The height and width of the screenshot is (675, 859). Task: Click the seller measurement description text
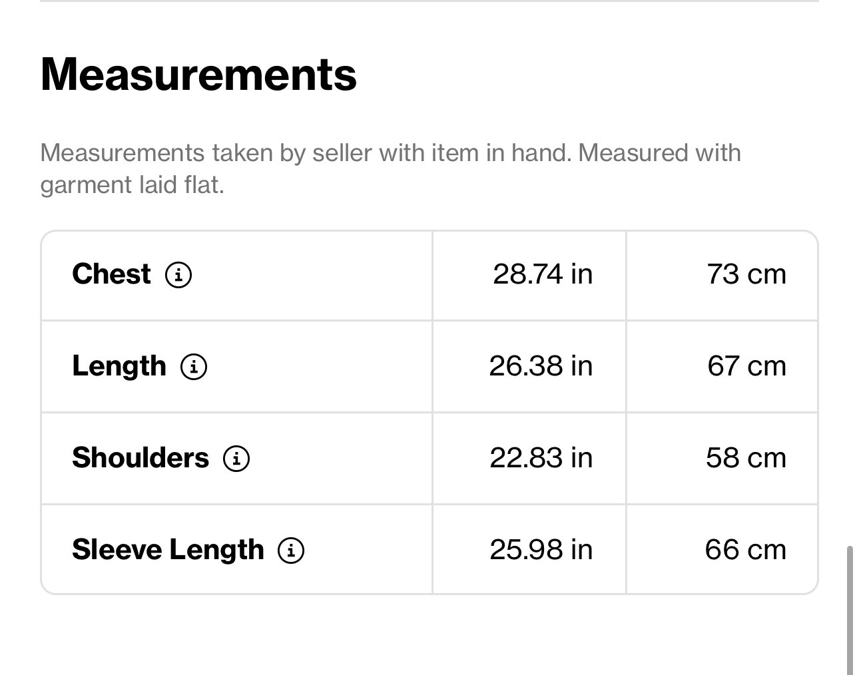390,168
